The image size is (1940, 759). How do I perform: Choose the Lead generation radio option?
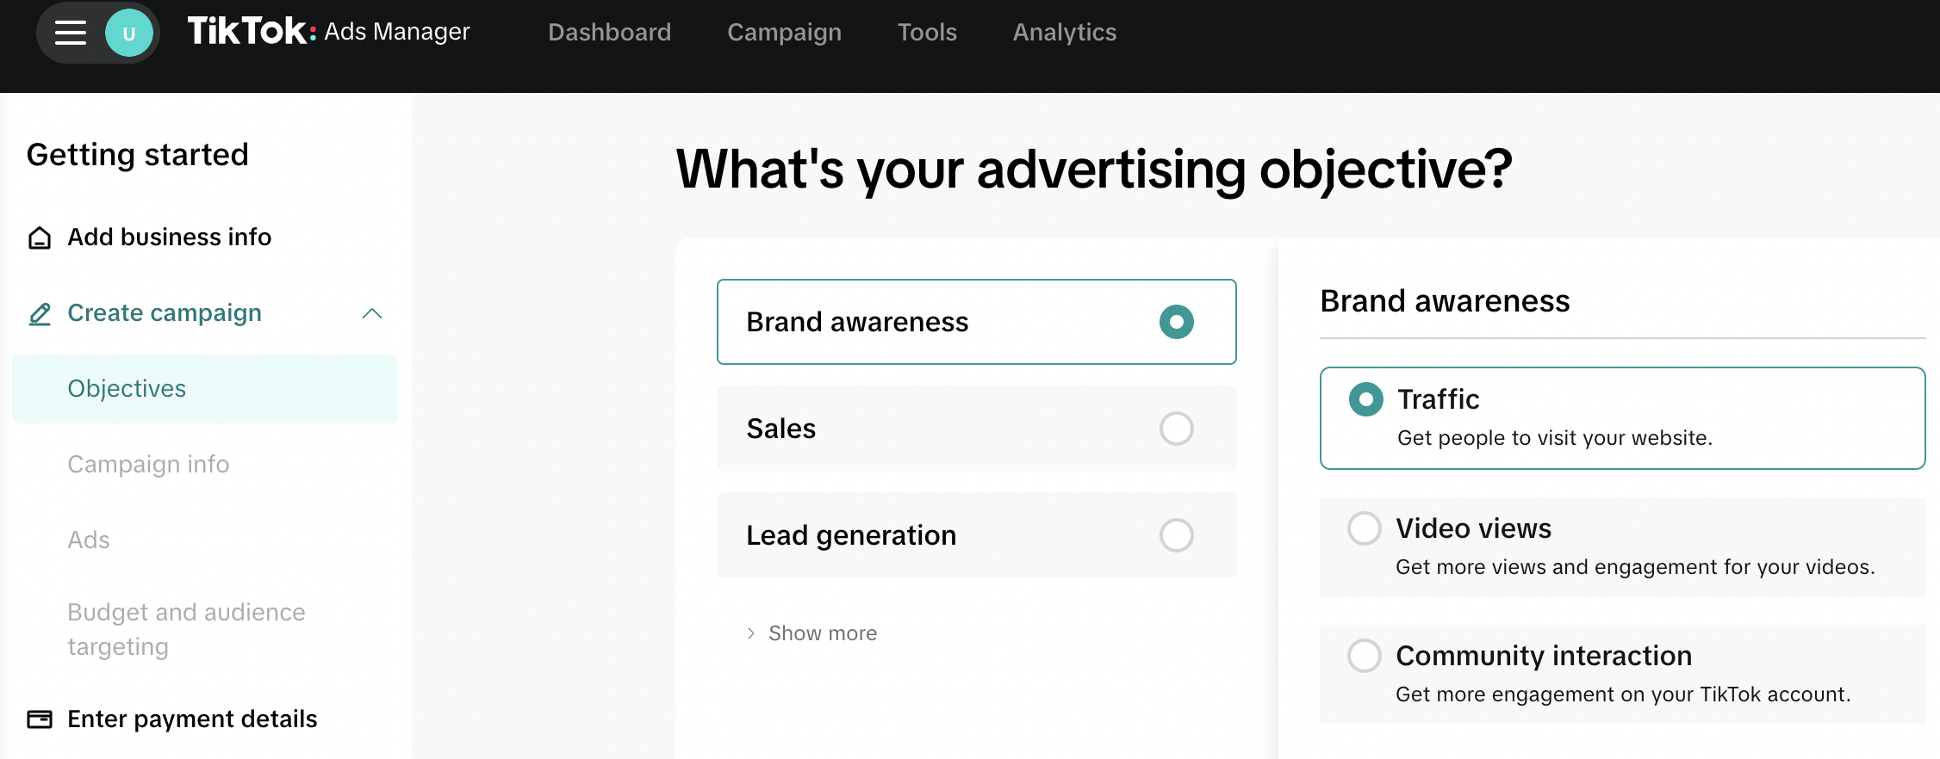(x=1177, y=535)
